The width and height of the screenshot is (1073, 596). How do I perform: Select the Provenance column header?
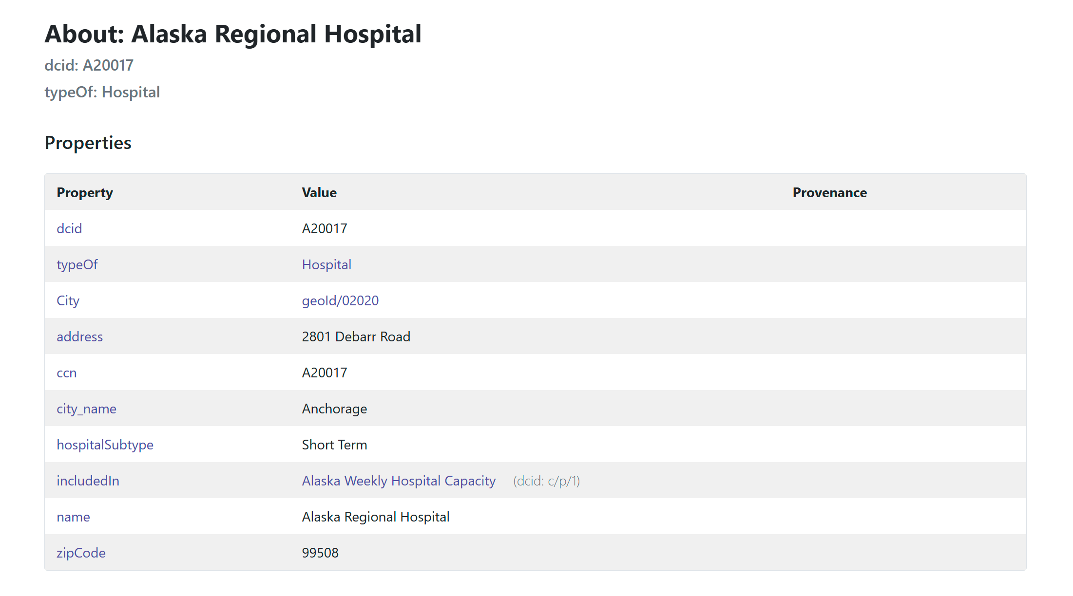829,193
